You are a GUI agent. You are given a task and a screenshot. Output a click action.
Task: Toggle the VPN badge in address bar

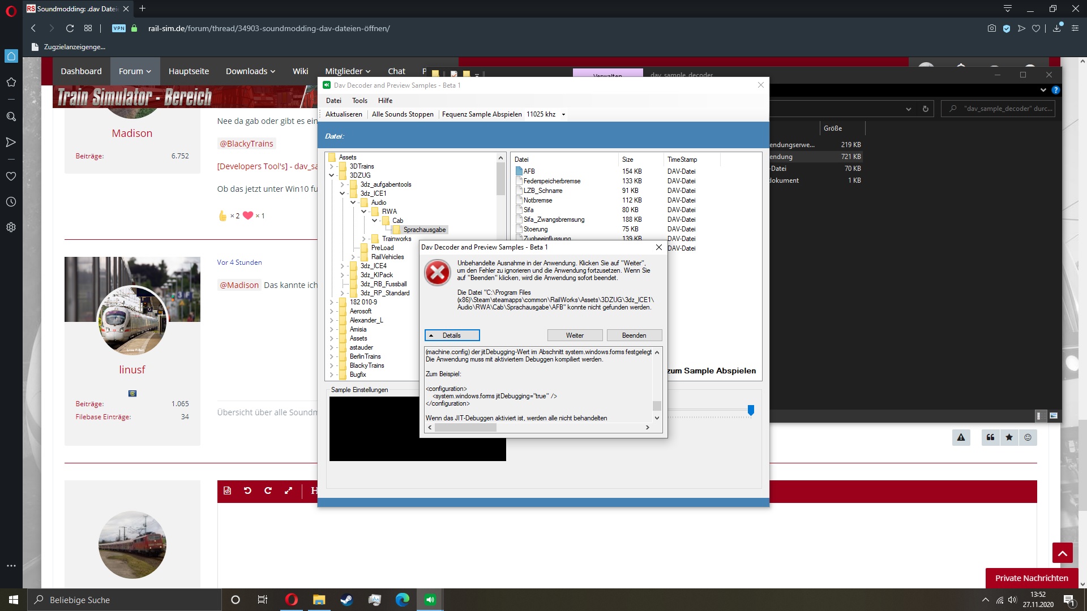pos(118,28)
